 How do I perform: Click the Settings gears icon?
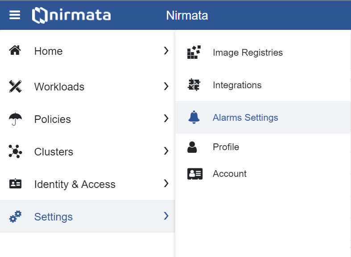pyautogui.click(x=15, y=216)
